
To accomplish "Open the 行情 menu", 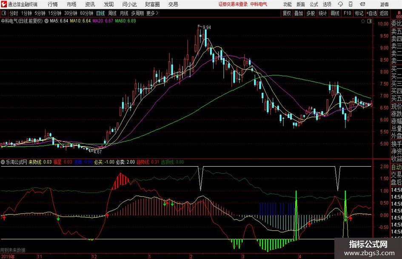I will point(53,4).
